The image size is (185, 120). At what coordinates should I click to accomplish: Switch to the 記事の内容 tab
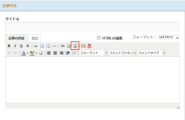(16, 38)
